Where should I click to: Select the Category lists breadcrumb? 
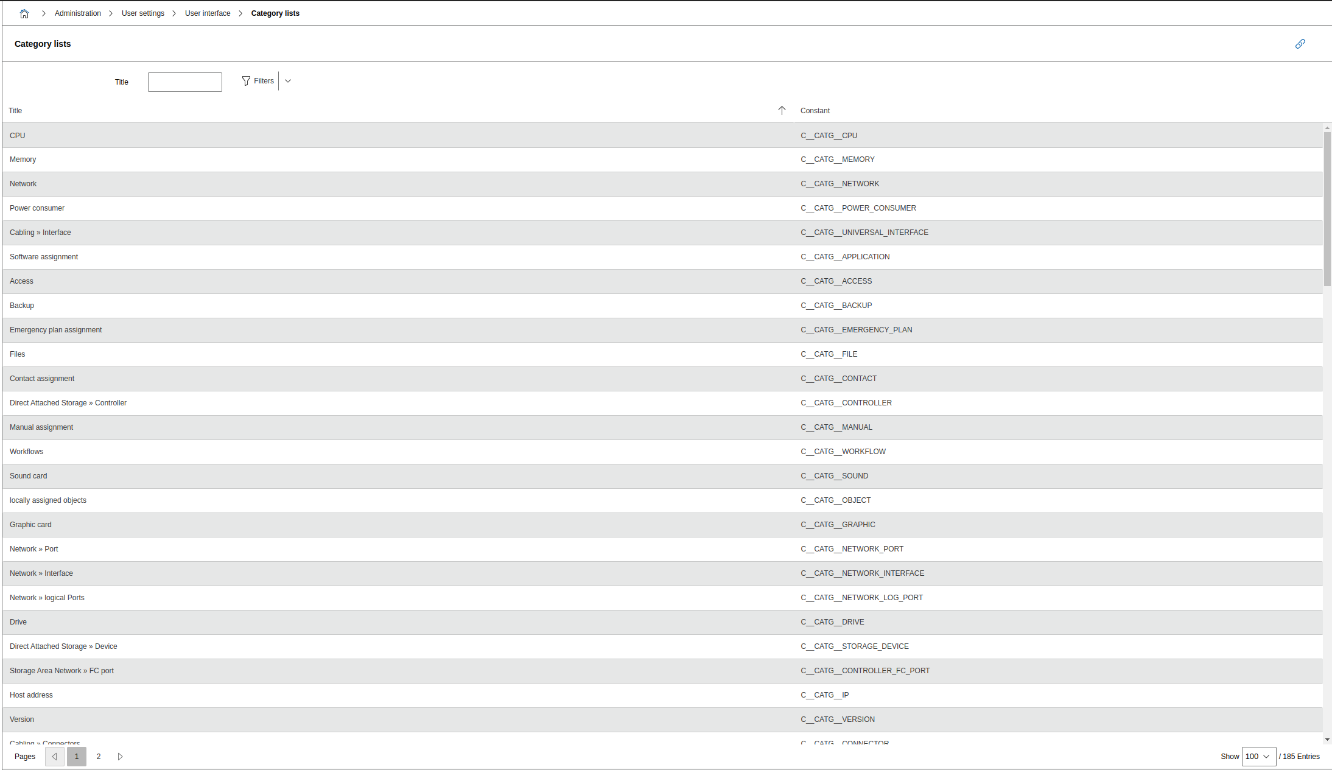pos(275,13)
